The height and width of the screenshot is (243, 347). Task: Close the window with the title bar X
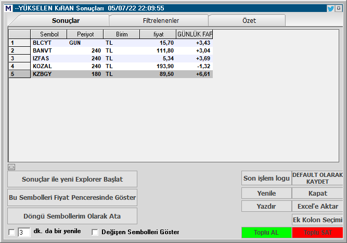[339, 8]
